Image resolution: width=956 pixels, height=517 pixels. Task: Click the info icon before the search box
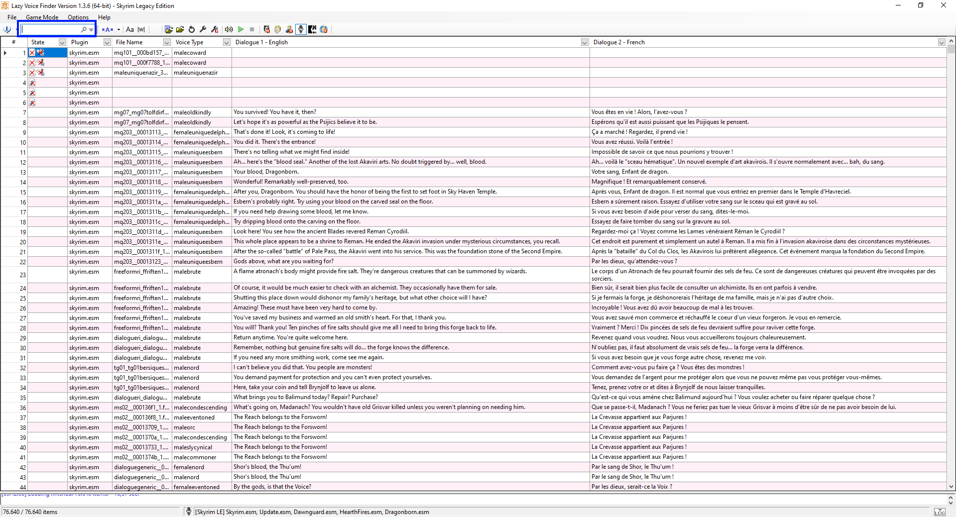[7, 29]
